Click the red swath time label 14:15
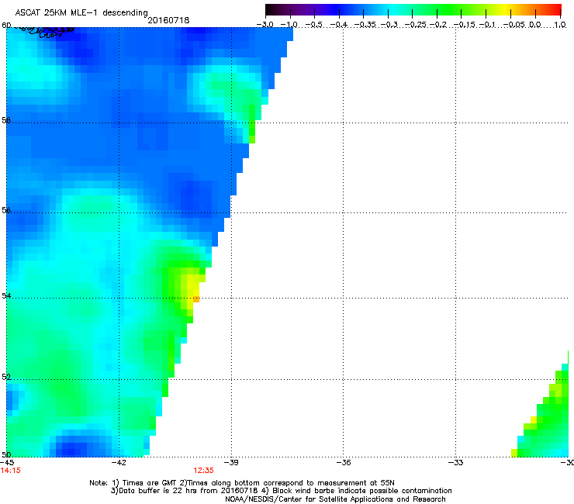574x504 pixels. click(10, 471)
